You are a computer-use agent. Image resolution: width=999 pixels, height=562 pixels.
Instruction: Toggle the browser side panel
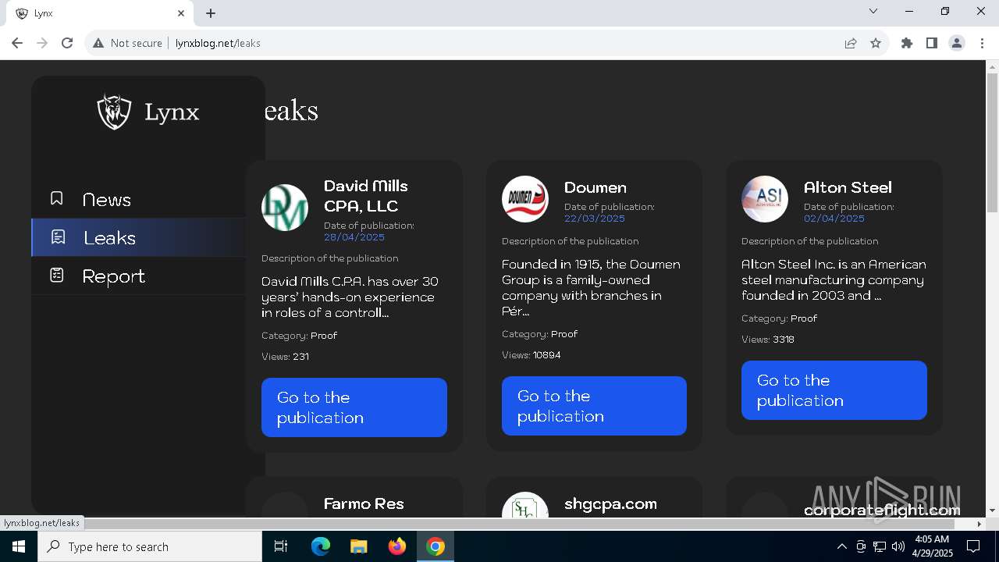[932, 43]
